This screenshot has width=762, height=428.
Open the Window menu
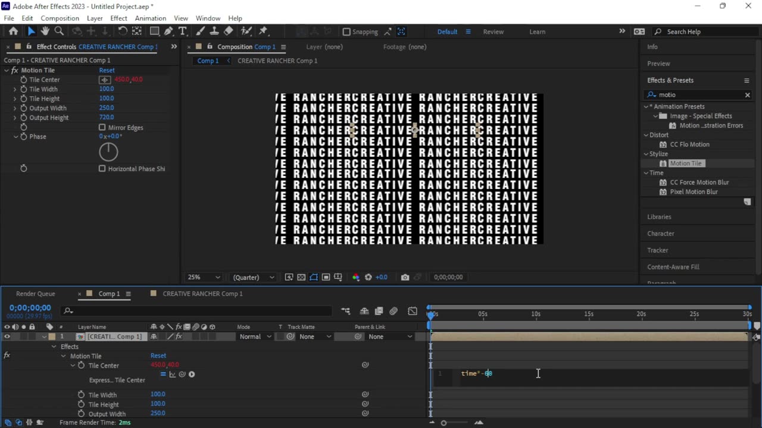[208, 18]
